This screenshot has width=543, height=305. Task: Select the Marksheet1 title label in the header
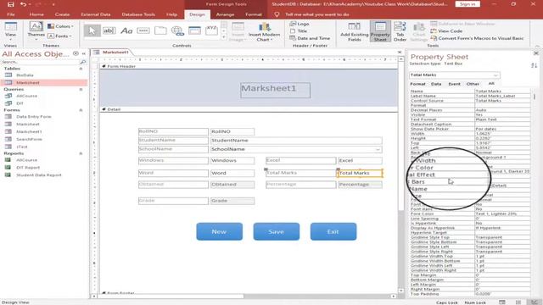[275, 90]
